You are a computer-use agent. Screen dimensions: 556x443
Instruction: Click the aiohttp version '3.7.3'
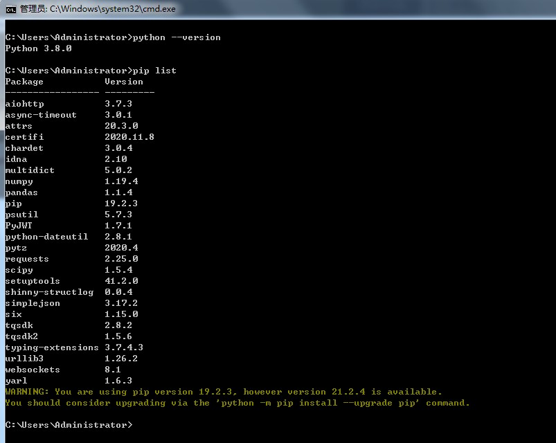coord(118,104)
